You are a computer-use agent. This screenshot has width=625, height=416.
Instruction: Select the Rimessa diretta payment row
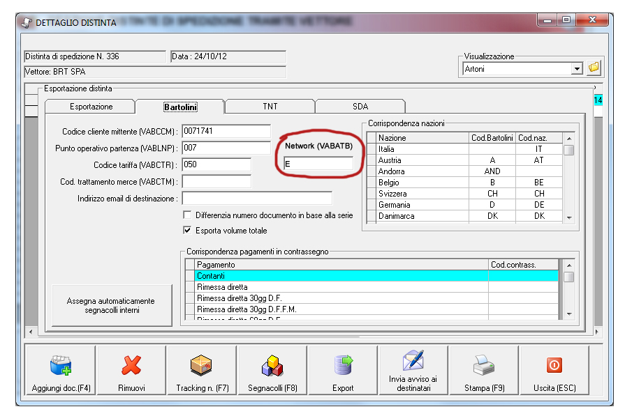click(372, 287)
